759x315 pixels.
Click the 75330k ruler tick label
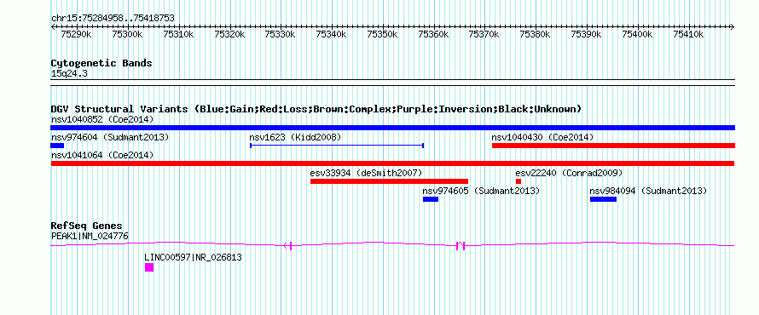(281, 34)
